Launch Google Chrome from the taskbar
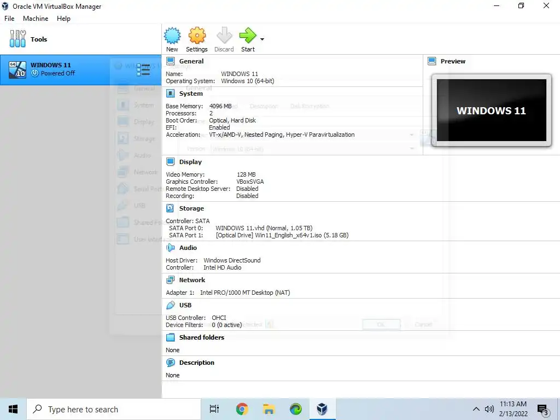560x420 pixels. [x=242, y=409]
